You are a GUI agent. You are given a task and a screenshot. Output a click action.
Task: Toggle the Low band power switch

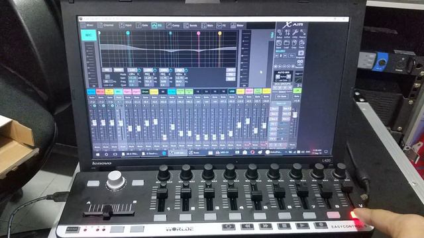tap(139, 70)
